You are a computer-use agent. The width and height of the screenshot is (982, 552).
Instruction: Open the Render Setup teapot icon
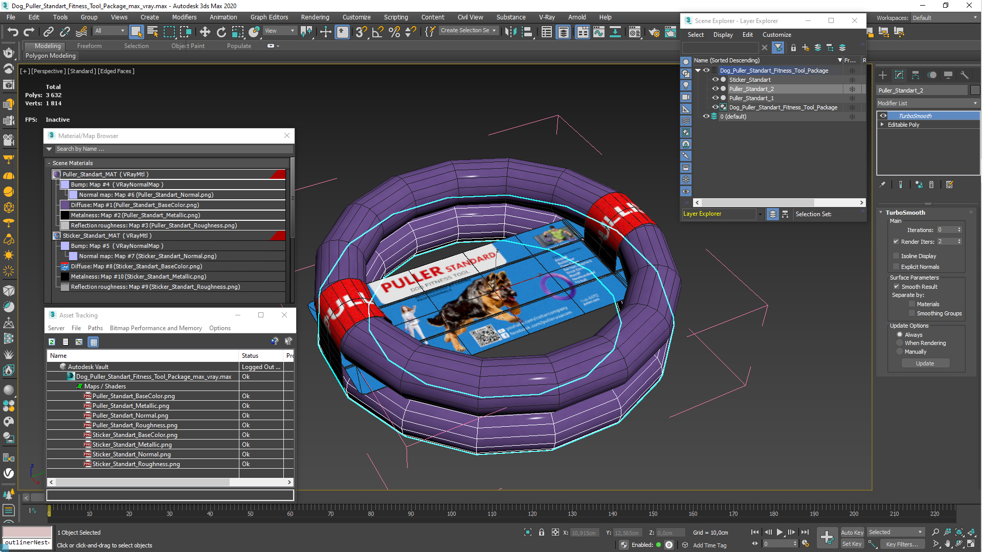point(654,32)
